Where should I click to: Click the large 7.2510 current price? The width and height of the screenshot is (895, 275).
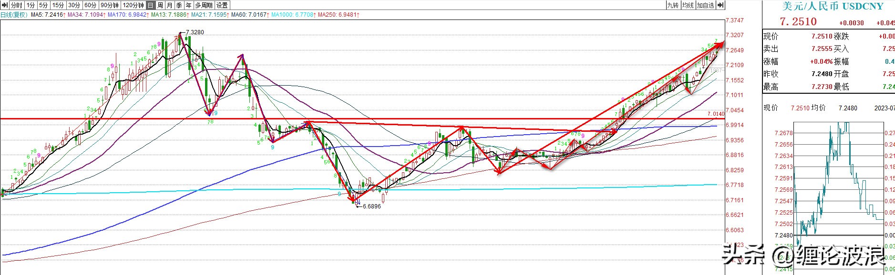798,22
